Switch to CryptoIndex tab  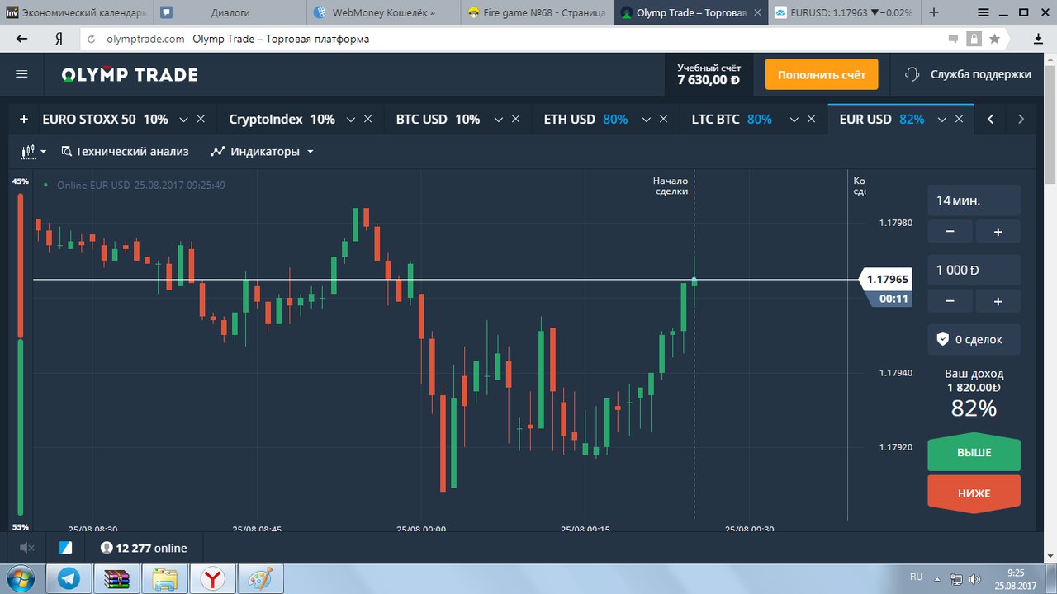282,119
